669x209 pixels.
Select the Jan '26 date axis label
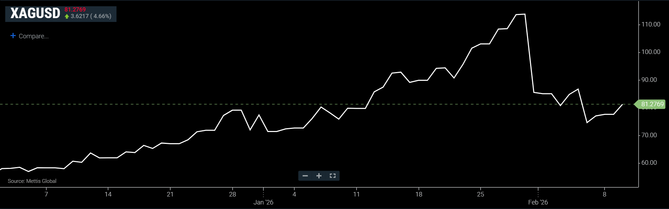(263, 202)
